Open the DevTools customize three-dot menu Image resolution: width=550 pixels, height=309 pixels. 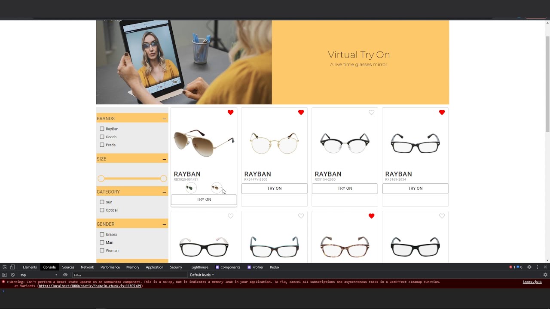pyautogui.click(x=537, y=267)
